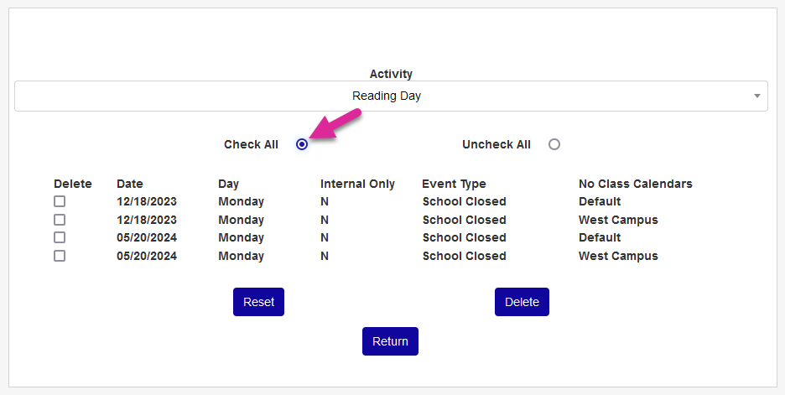Click the Delete column header text
785x395 pixels.
tap(73, 184)
